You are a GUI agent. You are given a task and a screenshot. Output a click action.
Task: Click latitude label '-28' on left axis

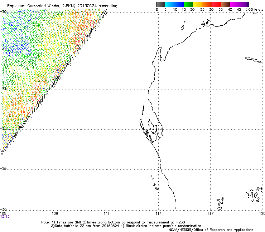[x=4, y=168]
